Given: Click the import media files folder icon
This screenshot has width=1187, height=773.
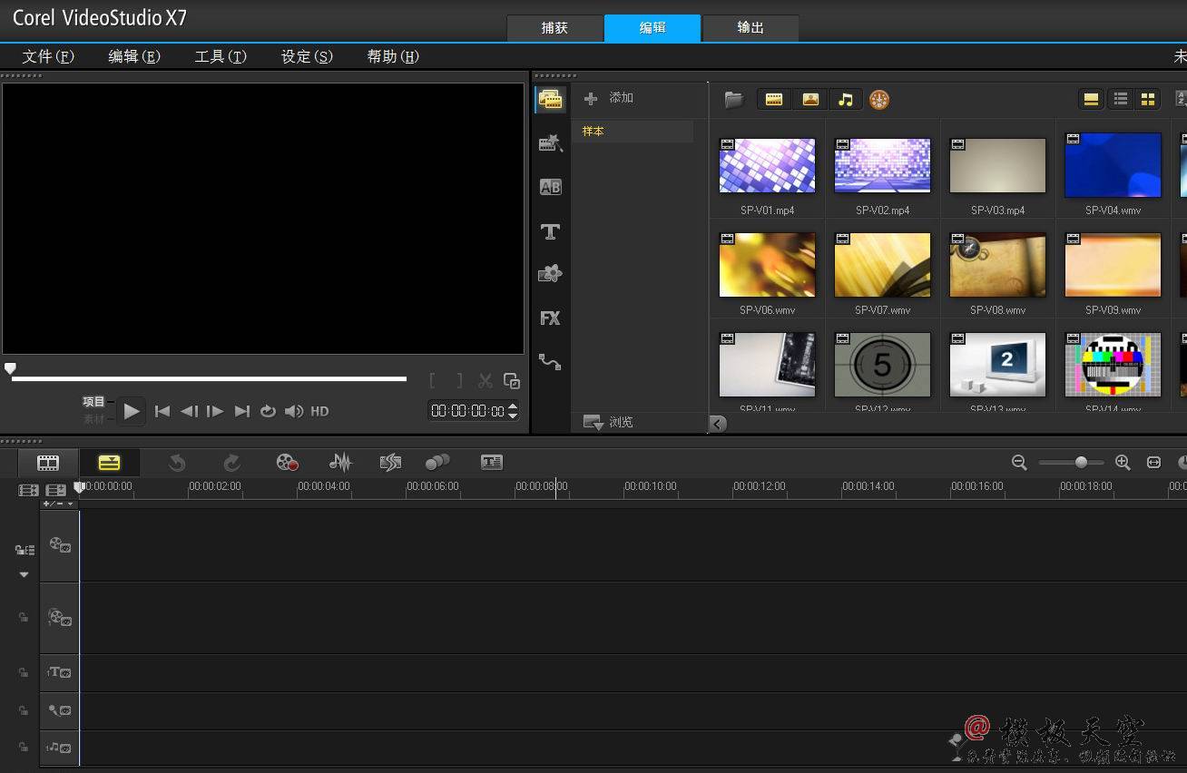Looking at the screenshot, I should pos(733,100).
